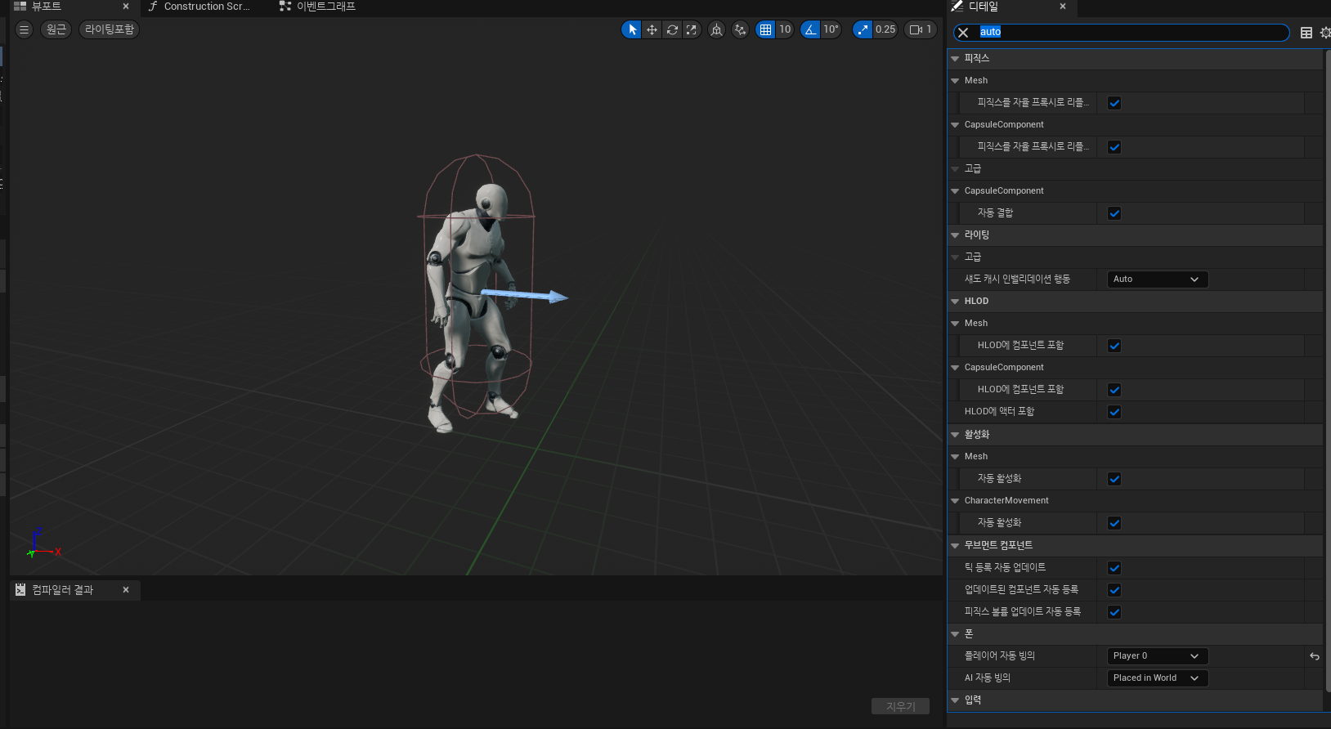
Task: Close the 컴파일러 결과 tab
Action: tap(126, 590)
